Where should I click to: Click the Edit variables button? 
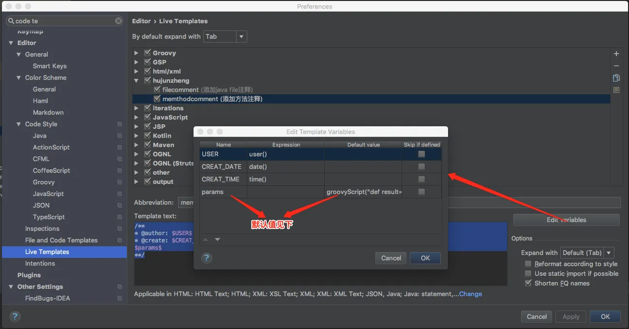point(566,220)
